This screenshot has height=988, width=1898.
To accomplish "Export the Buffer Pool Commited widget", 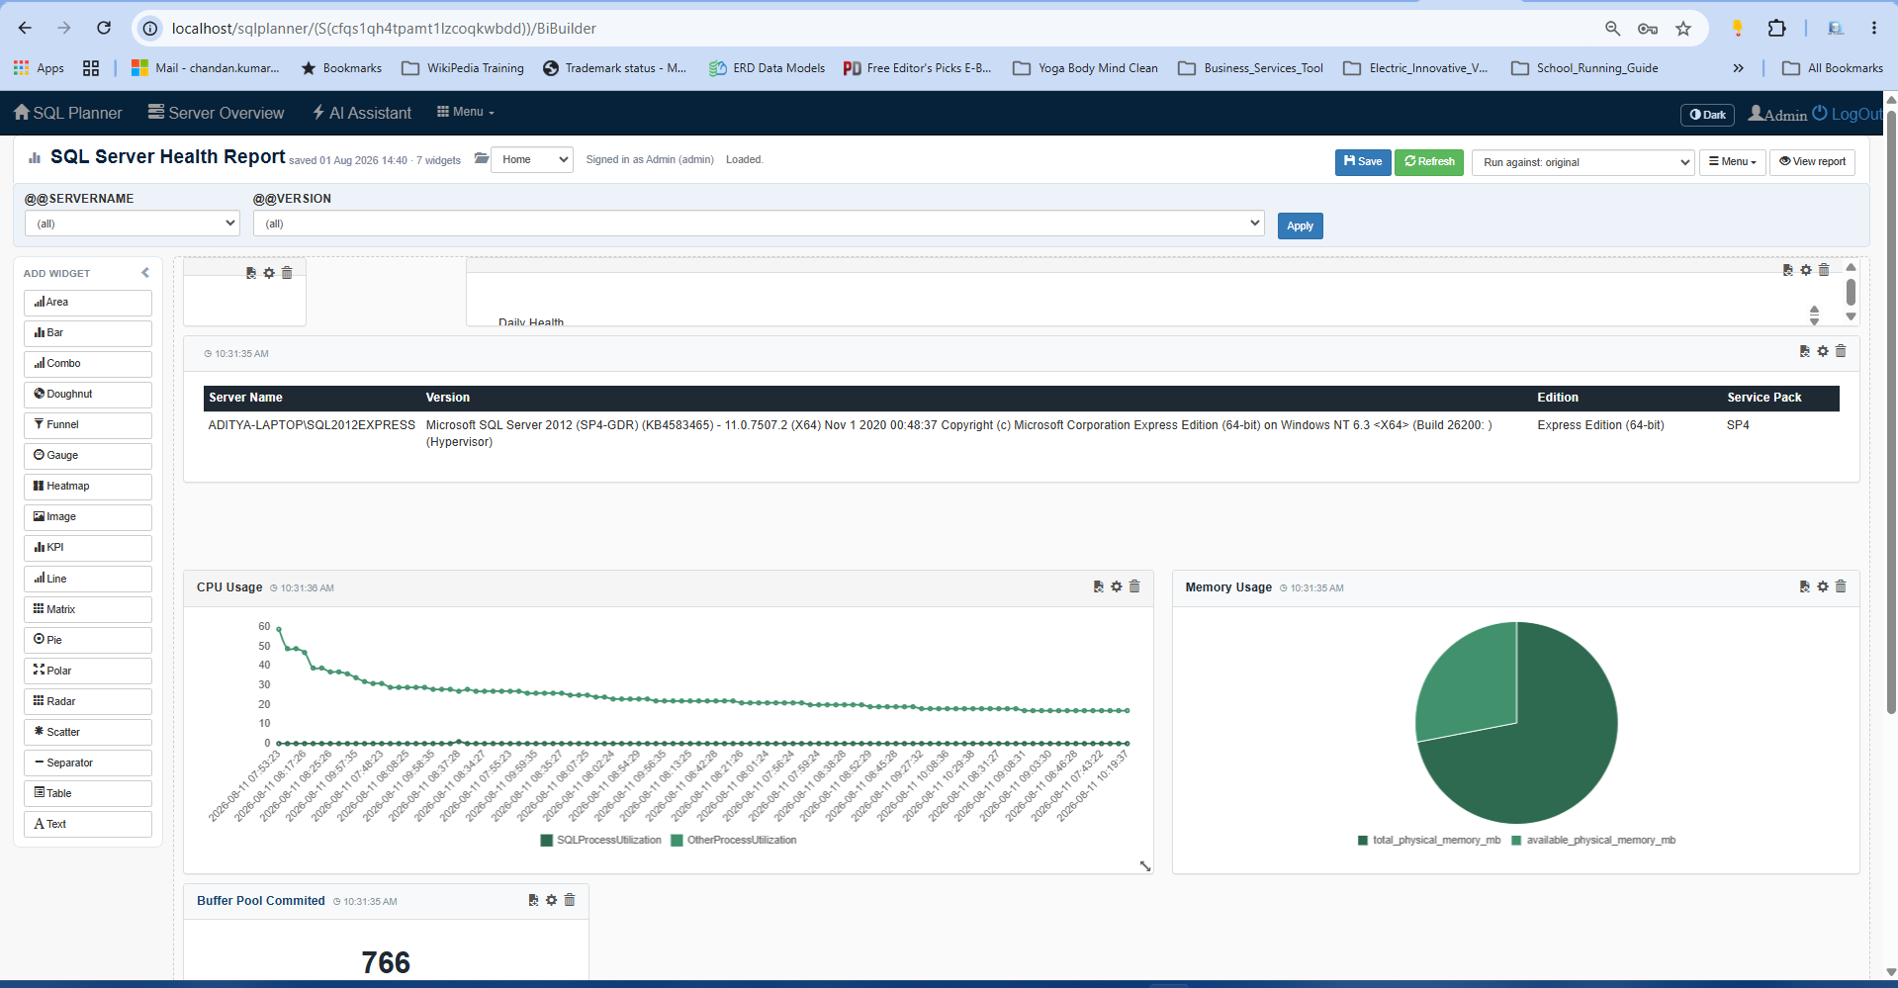I will (533, 900).
